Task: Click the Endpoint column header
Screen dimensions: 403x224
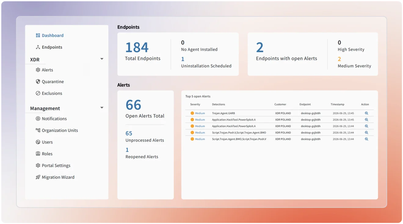Action: pos(305,104)
